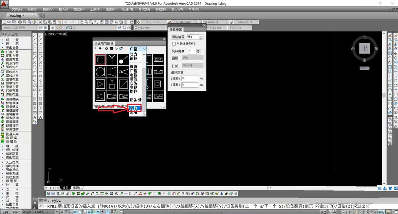
Task: Click the Print icon in toolbar
Action: click(x=20, y=22)
